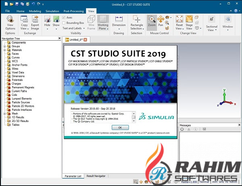Expand the Materials tree node
This screenshot has width=242, height=186.
point(4,50)
